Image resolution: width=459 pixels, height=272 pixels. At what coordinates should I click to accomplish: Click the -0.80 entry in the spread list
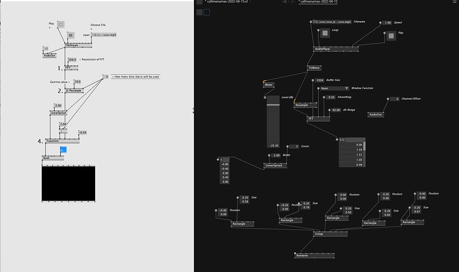(x=224, y=165)
